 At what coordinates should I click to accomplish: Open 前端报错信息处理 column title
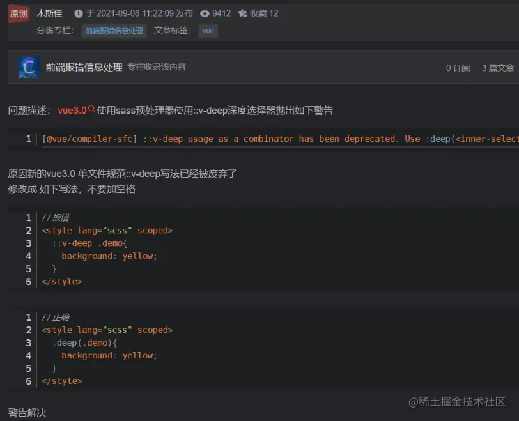click(84, 67)
